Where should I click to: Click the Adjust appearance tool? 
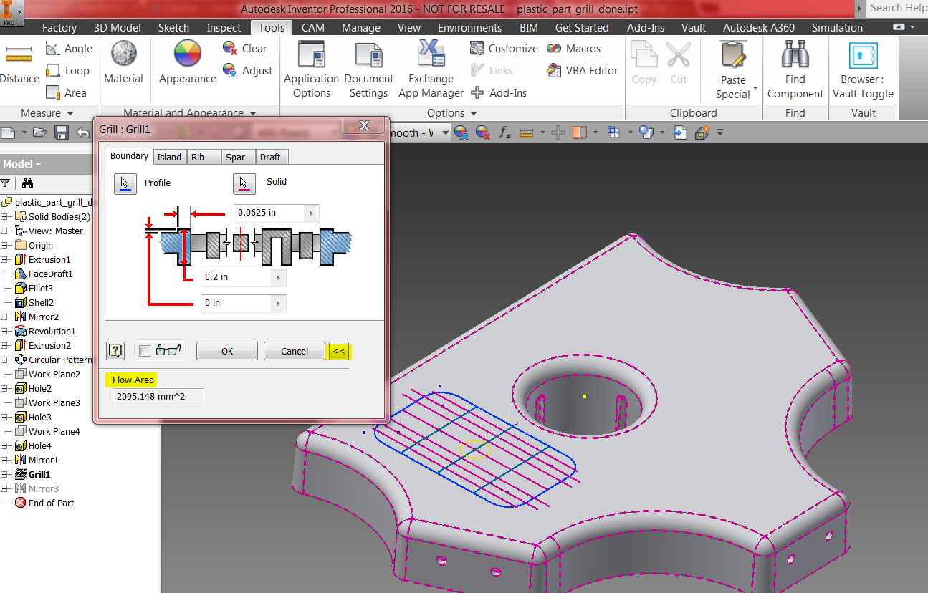(248, 71)
